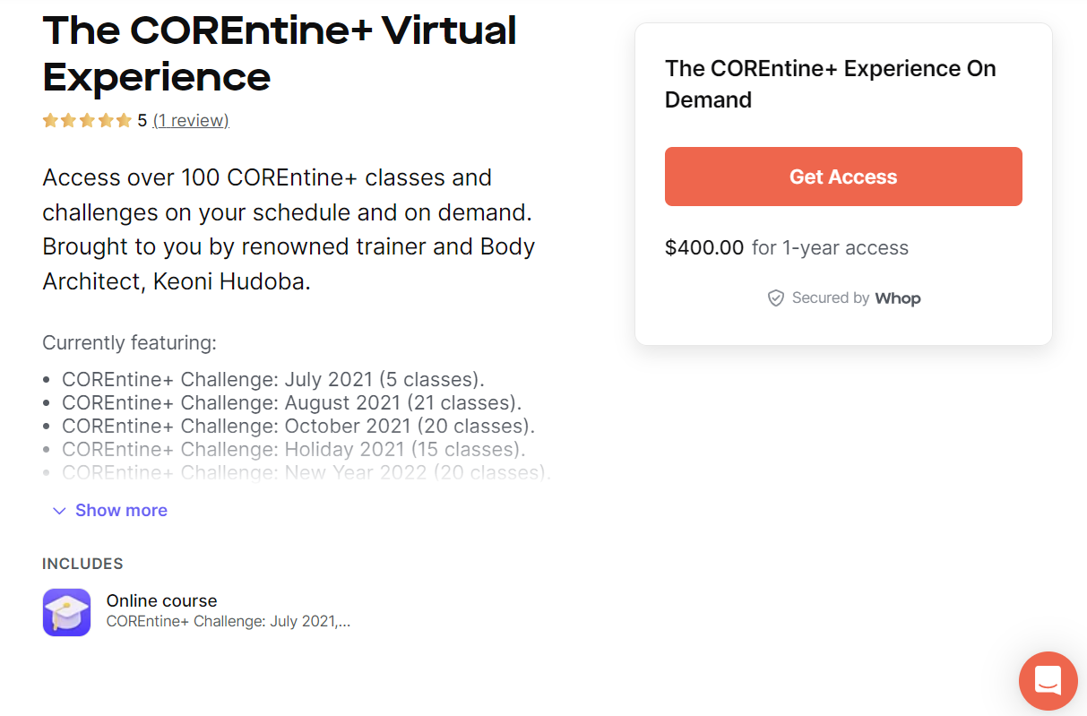
Task: Select the third rating star
Action: 87,119
